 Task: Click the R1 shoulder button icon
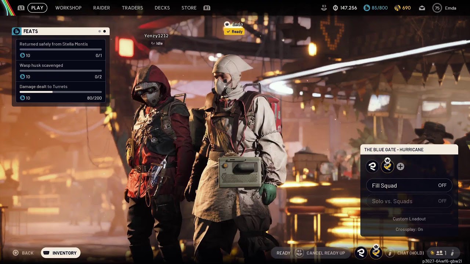207,8
